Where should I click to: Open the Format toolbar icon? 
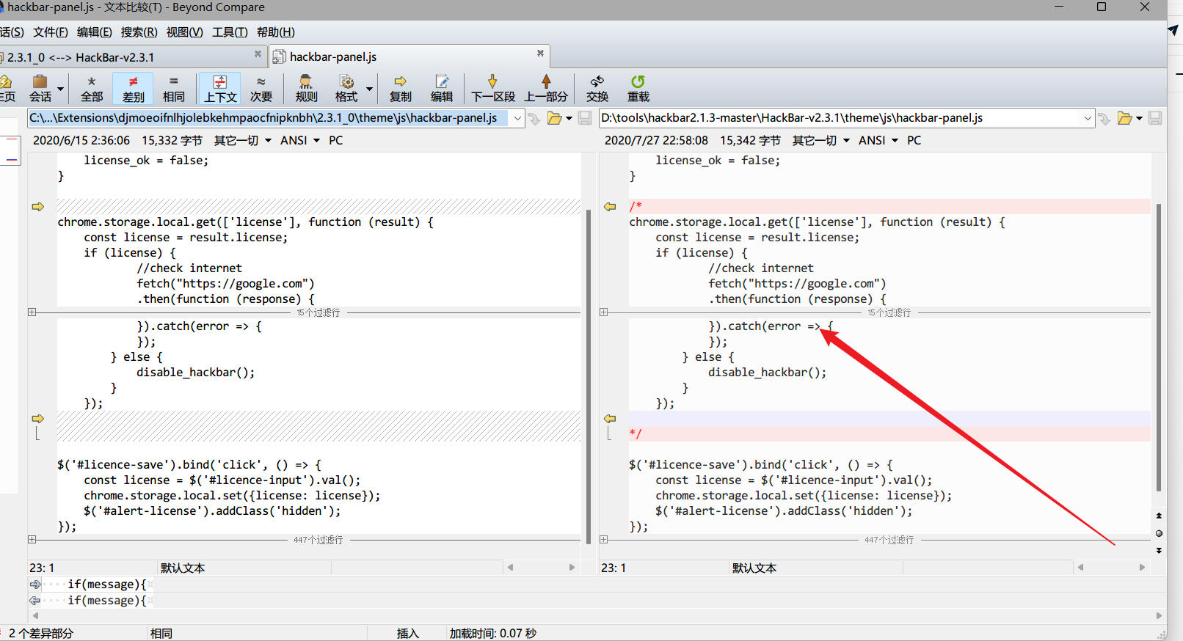click(346, 88)
